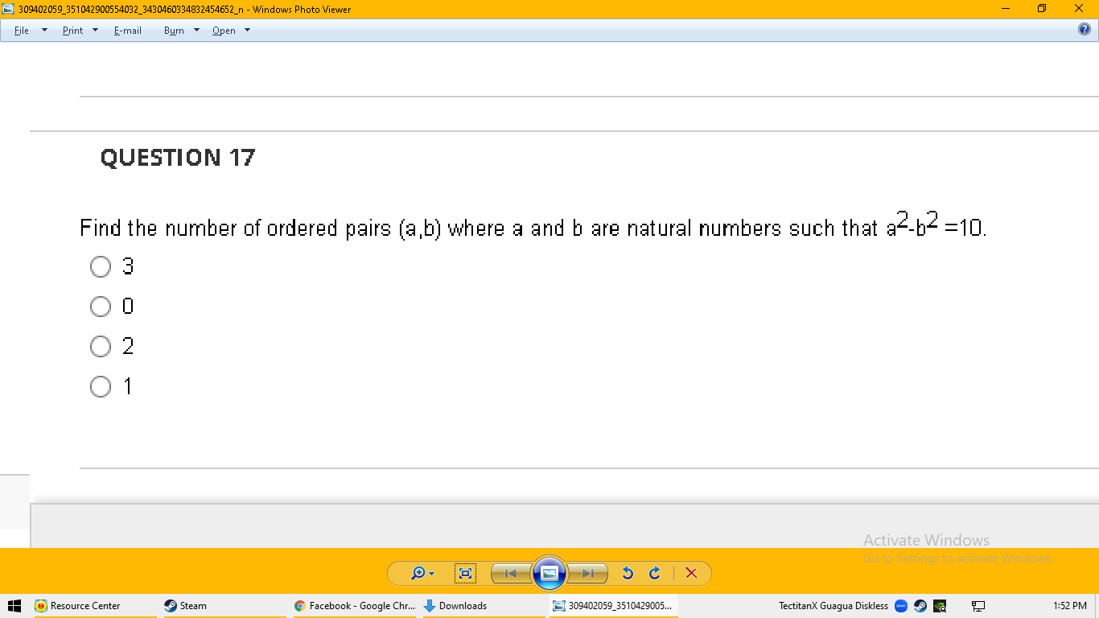The image size is (1099, 618).
Task: Open the zoom level dropdown arrow
Action: click(430, 573)
